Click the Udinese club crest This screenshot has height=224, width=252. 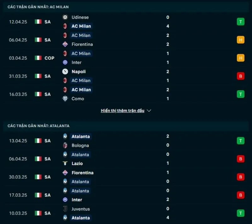65,17
